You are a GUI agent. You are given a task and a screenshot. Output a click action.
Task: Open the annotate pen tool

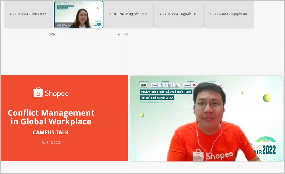[x=119, y=34]
